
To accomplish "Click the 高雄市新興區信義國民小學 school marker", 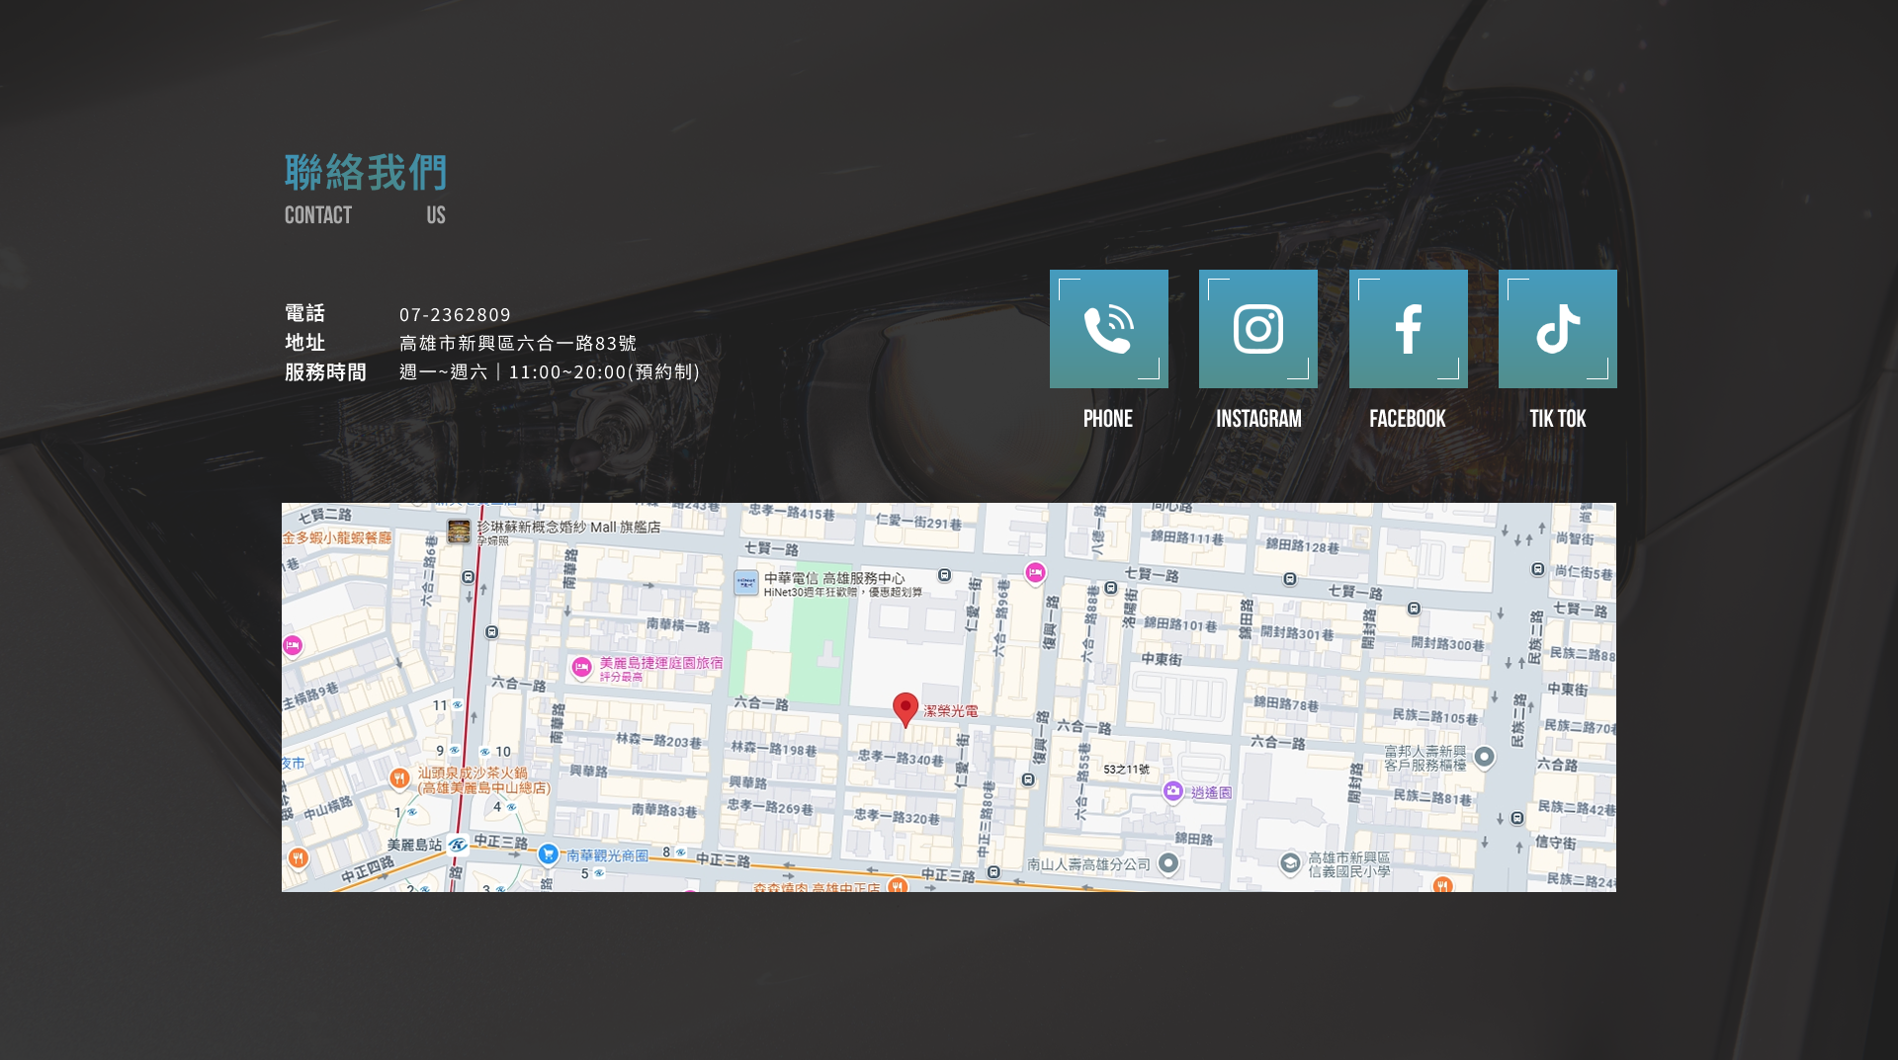I will [x=1290, y=863].
